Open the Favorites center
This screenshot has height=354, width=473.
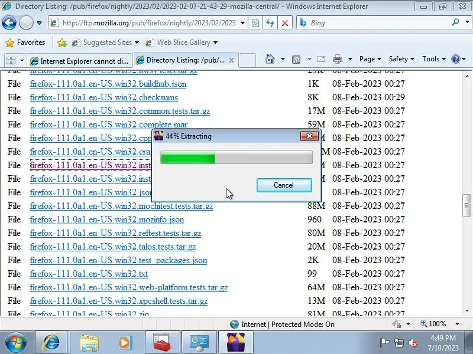click(25, 42)
